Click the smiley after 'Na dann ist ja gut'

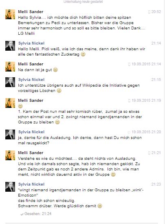click(x=55, y=70)
